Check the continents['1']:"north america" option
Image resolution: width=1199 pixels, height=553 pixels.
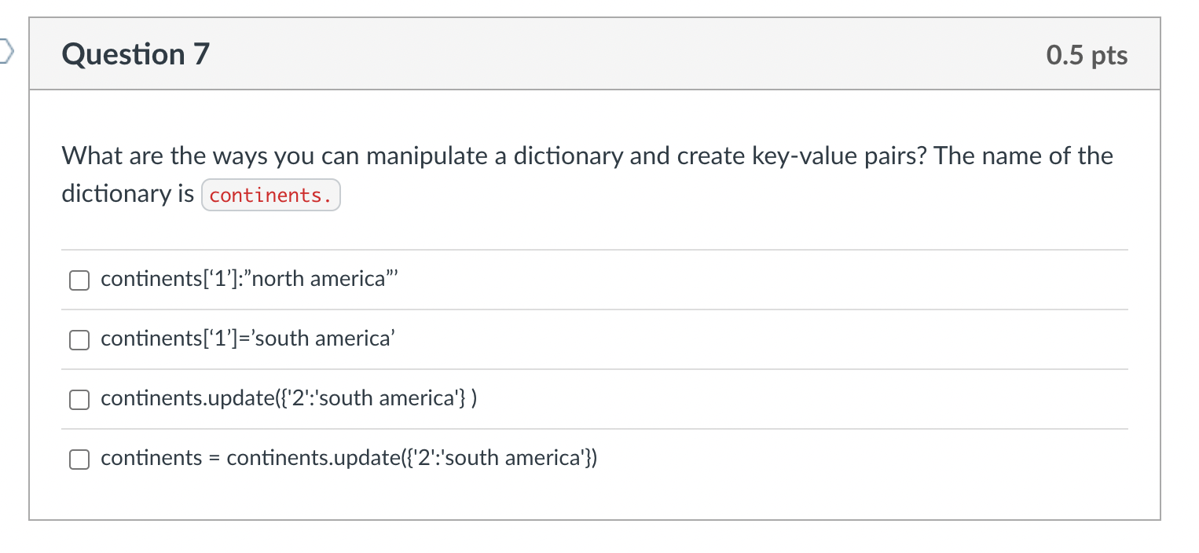[79, 280]
